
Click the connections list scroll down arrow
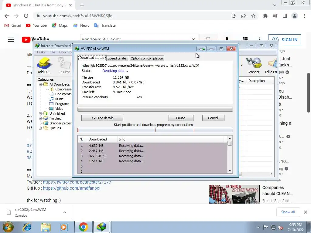(x=230, y=171)
